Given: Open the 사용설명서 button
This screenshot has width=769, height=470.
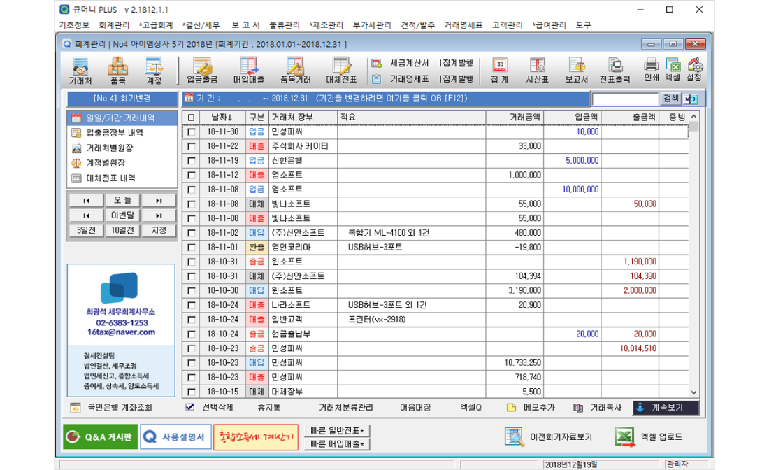Looking at the screenshot, I should pyautogui.click(x=175, y=436).
